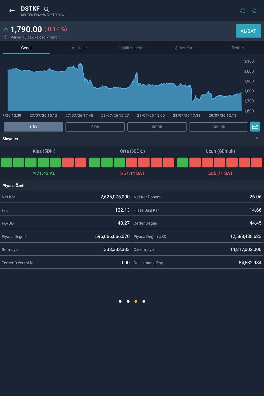Select 1.Dk chart interval
Image resolution: width=264 pixels, height=396 pixels.
pos(33,127)
